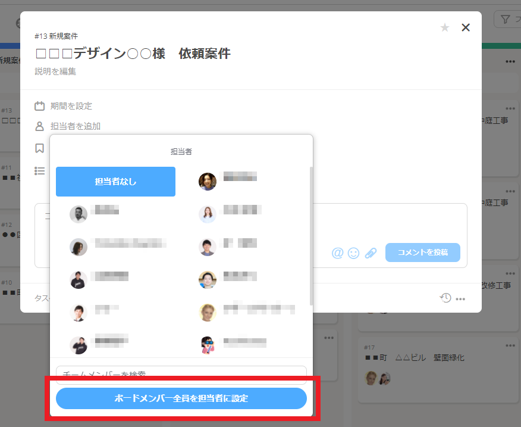Attach a file using the paperclip icon
The width and height of the screenshot is (521, 427).
point(371,253)
